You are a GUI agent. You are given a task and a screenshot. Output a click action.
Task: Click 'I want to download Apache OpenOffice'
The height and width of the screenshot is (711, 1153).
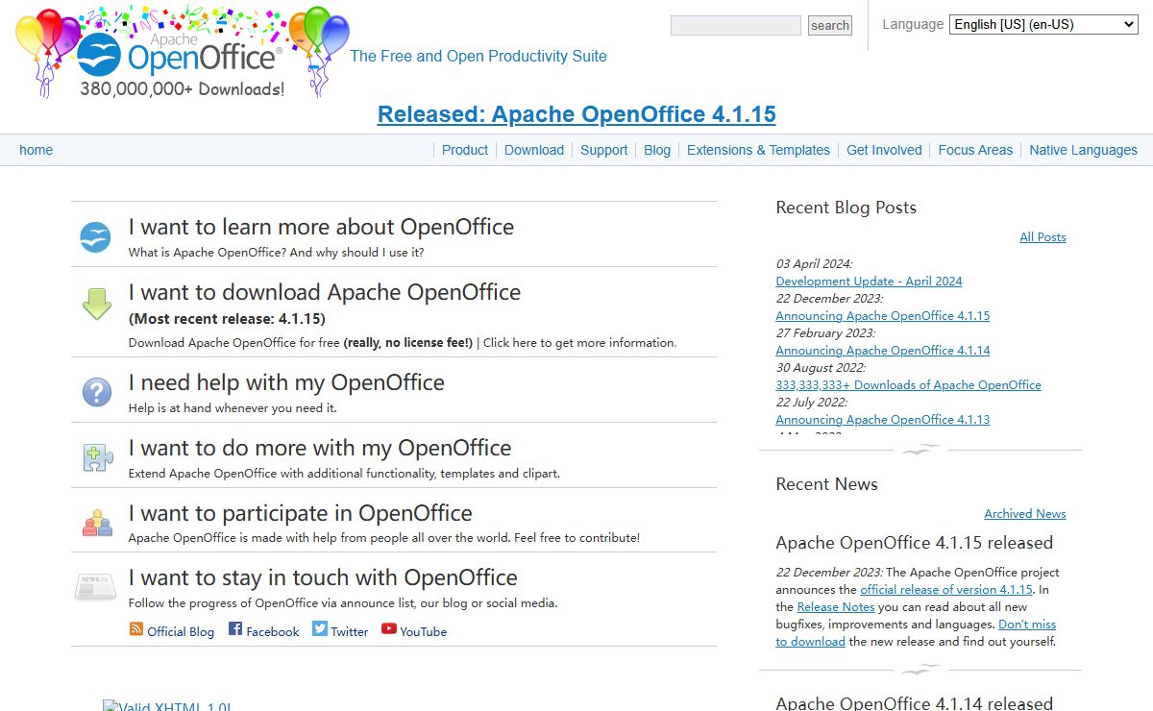(x=325, y=292)
